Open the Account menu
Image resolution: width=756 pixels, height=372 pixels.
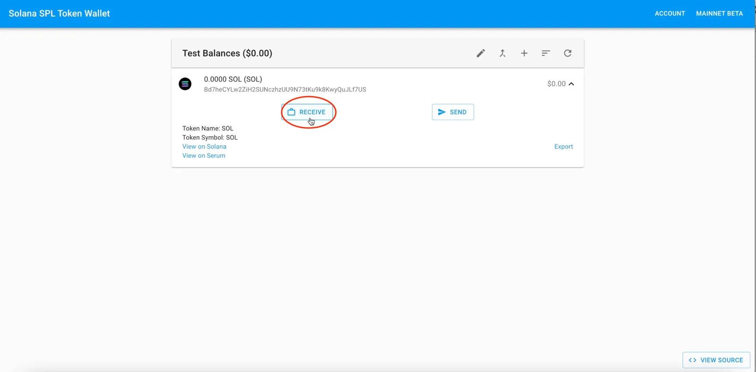670,14
